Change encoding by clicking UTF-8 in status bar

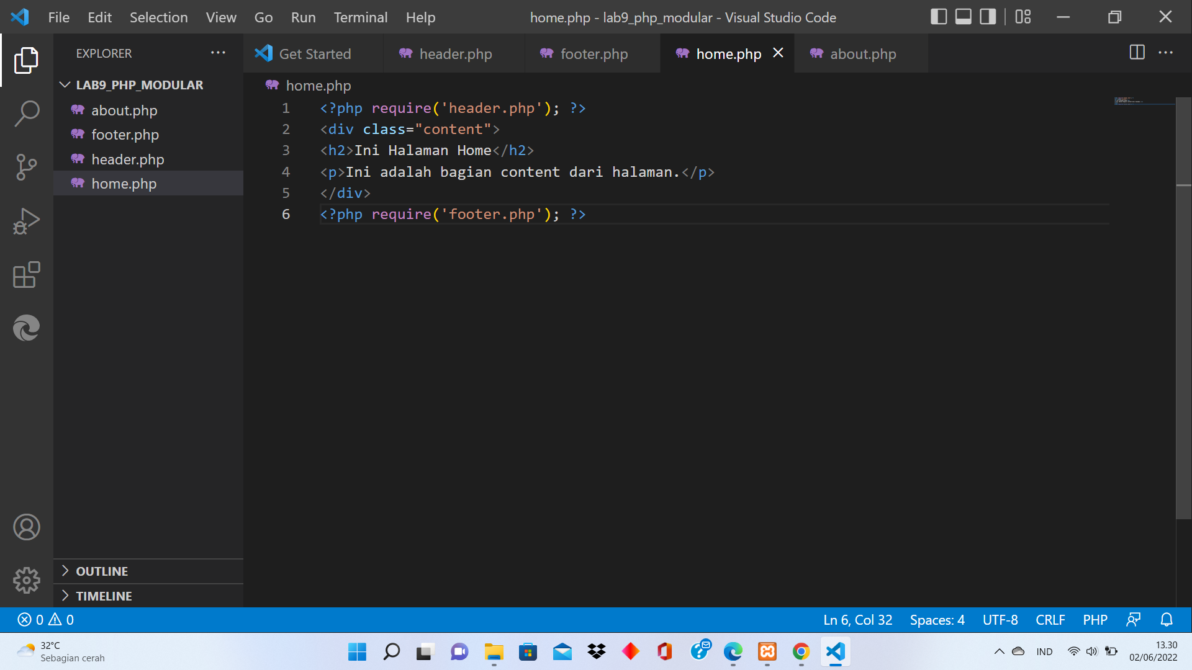tap(1000, 619)
